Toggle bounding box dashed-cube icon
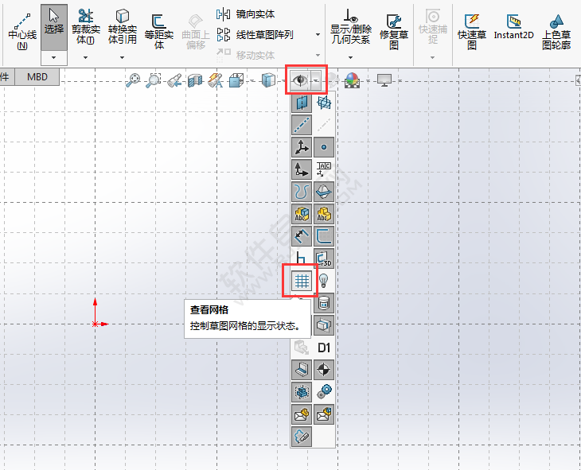This screenshot has width=581, height=470. click(302, 391)
